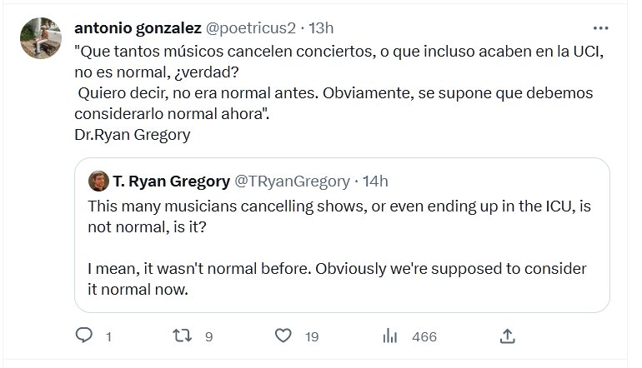
Task: Open view analytics bar chart icon
Action: [x=389, y=336]
